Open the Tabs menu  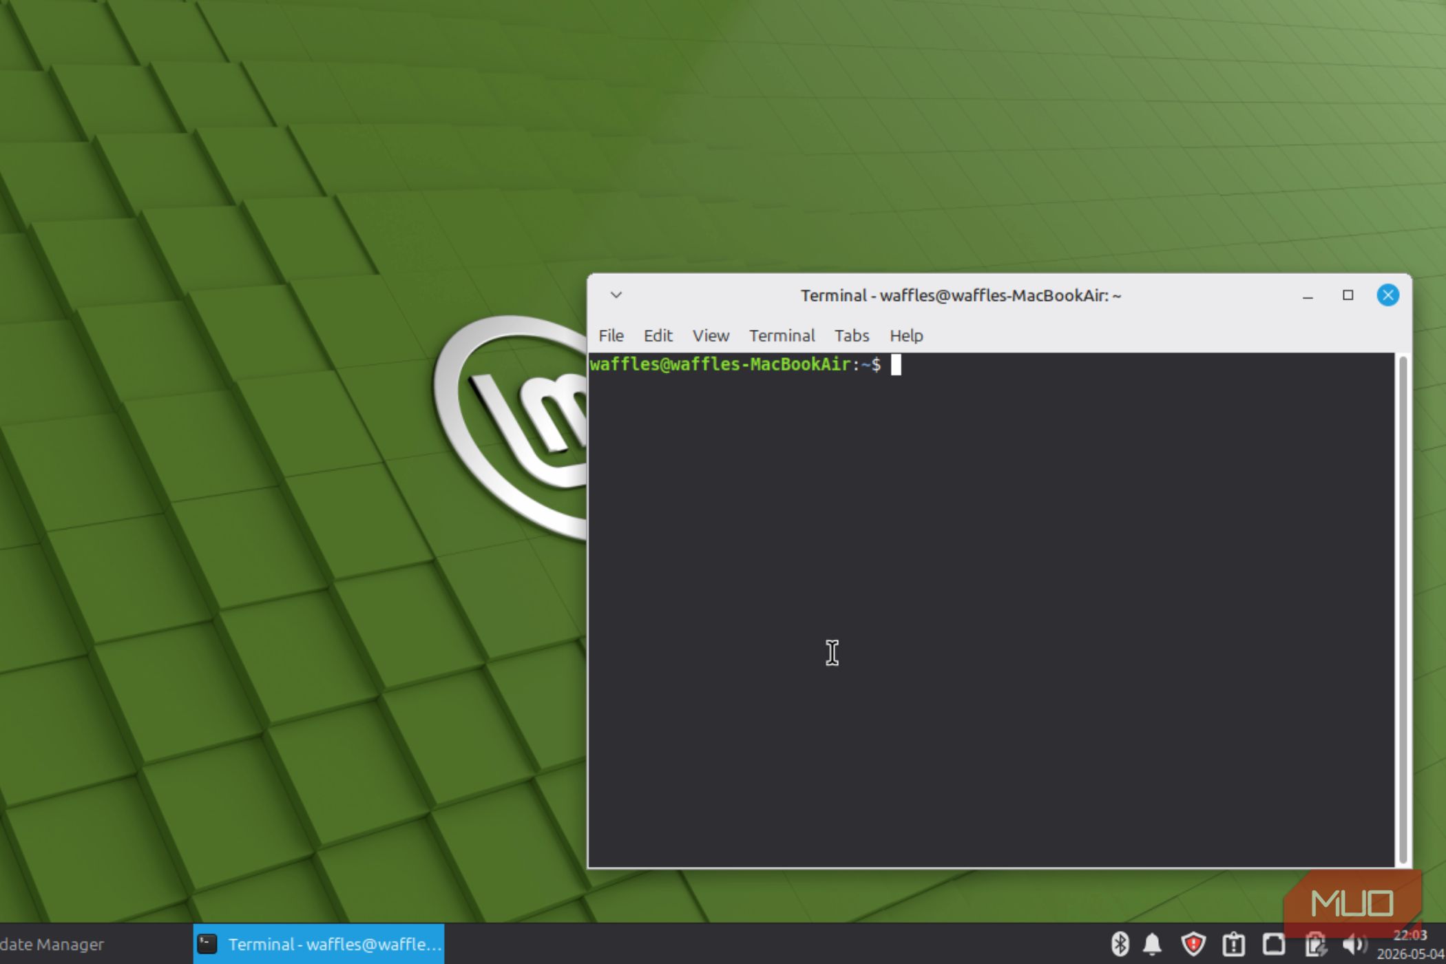[x=852, y=335]
